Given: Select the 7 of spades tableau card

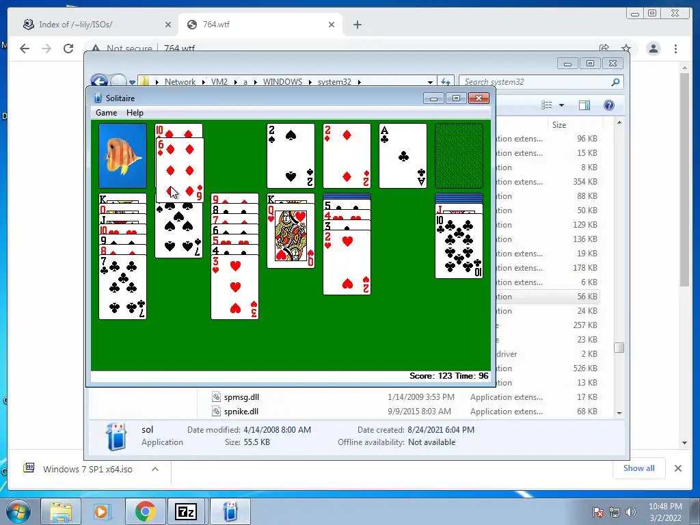Looking at the screenshot, I should pos(178,230).
